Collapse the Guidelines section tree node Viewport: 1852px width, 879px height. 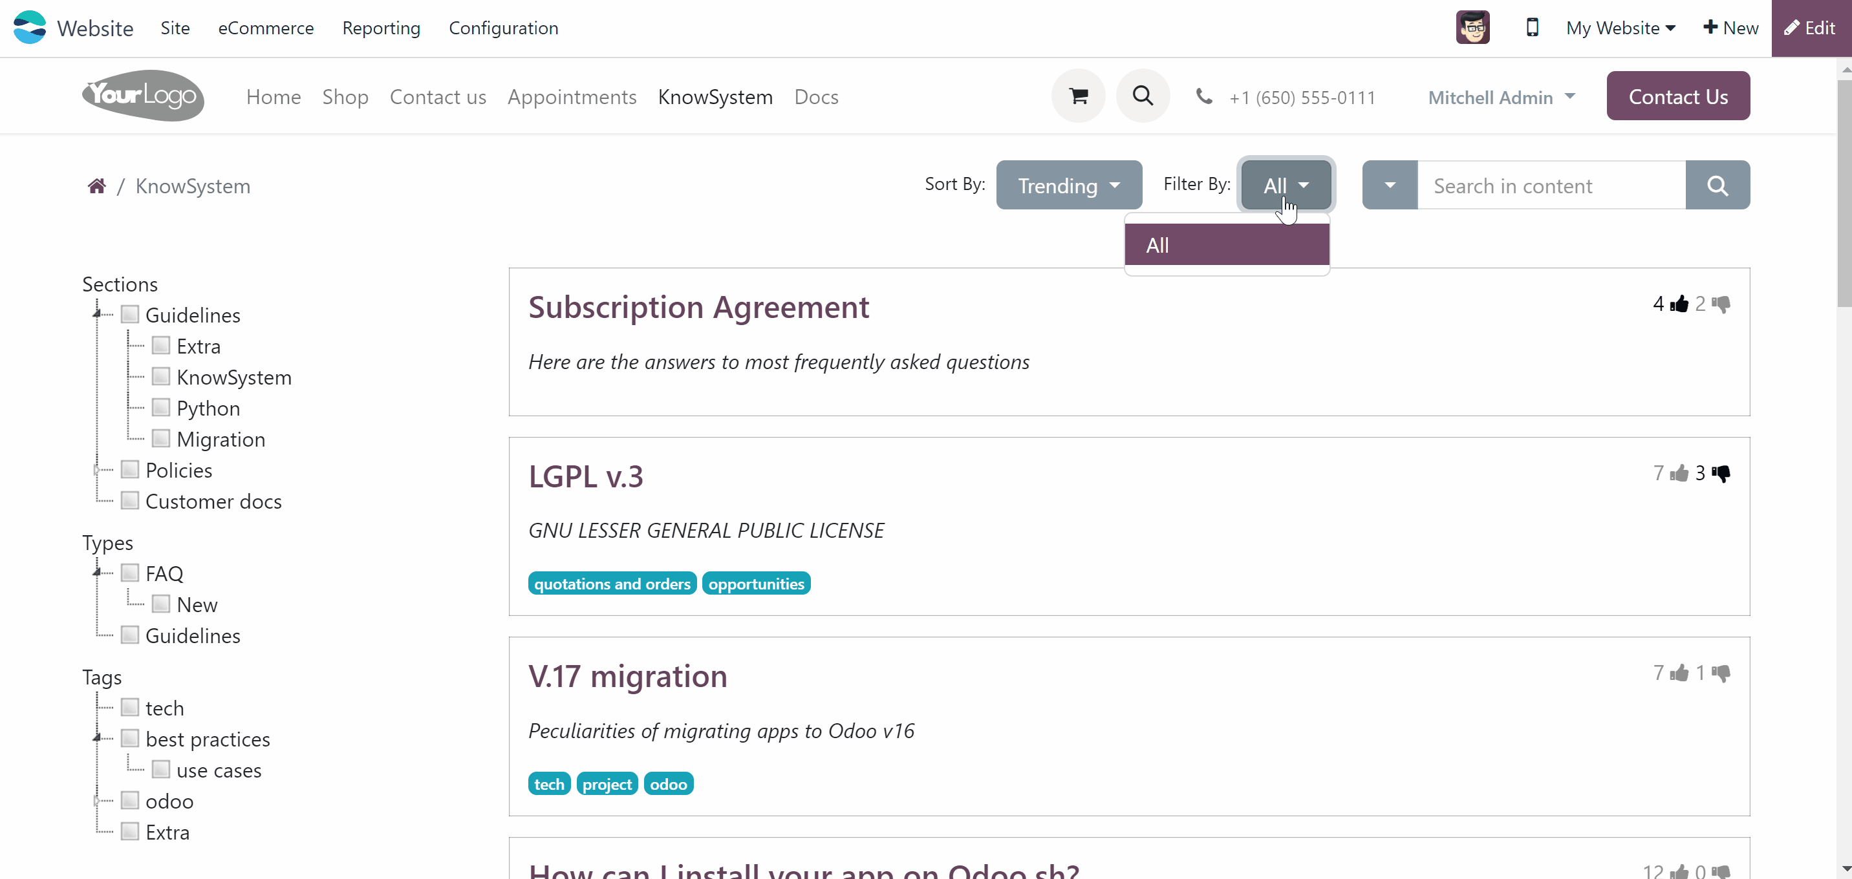97,314
